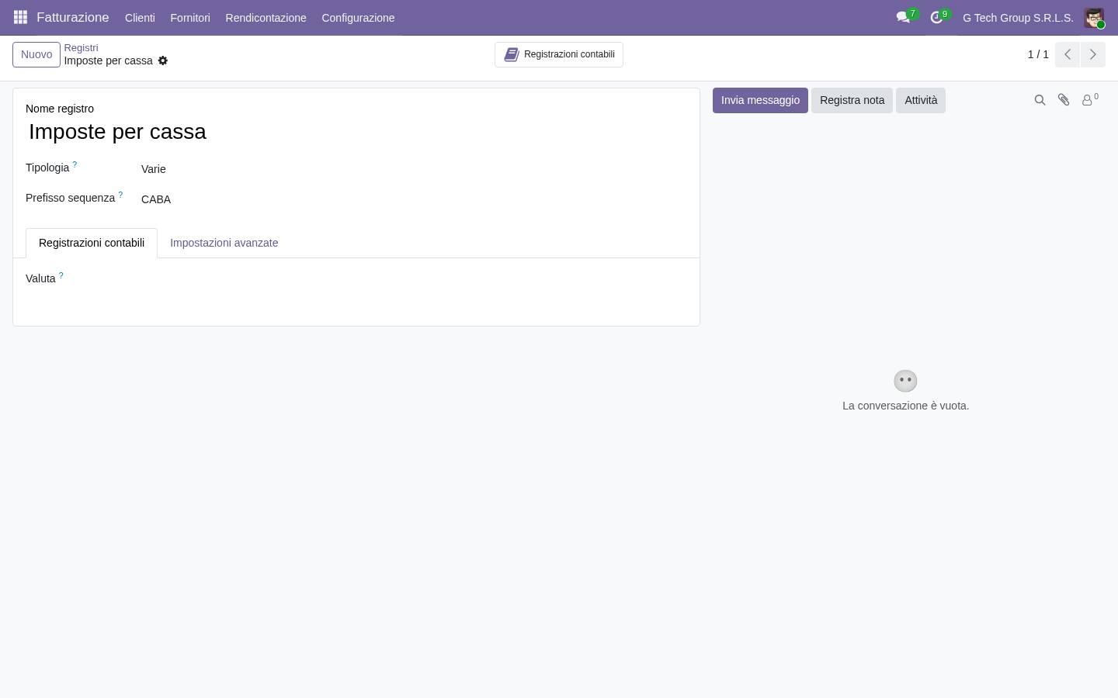Select the Registrazioni contabili tab
The width and height of the screenshot is (1118, 698).
point(92,243)
